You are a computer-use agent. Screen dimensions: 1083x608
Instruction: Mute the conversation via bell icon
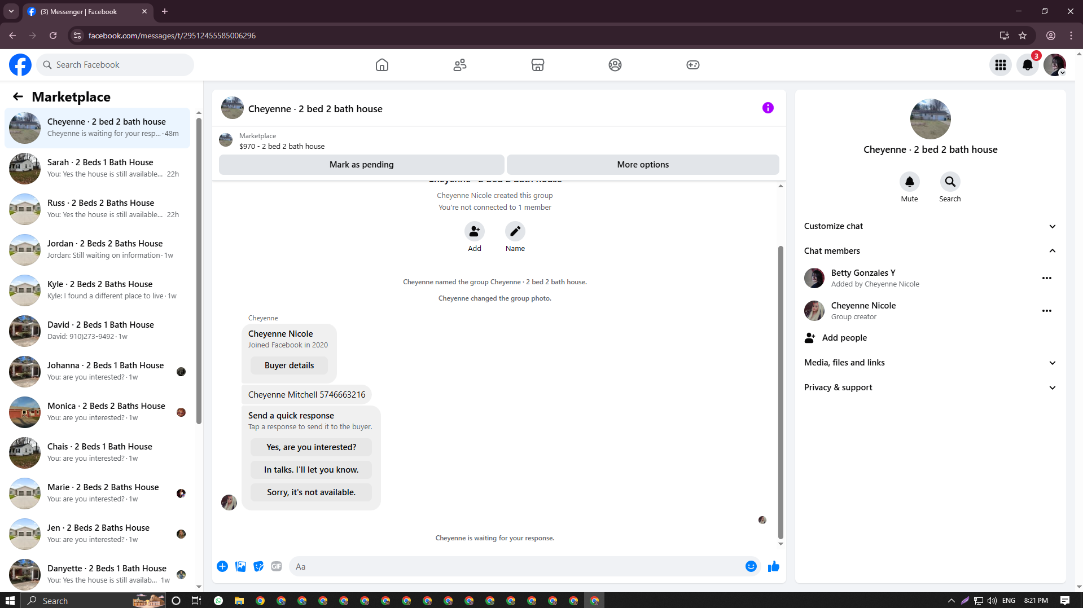(x=910, y=182)
